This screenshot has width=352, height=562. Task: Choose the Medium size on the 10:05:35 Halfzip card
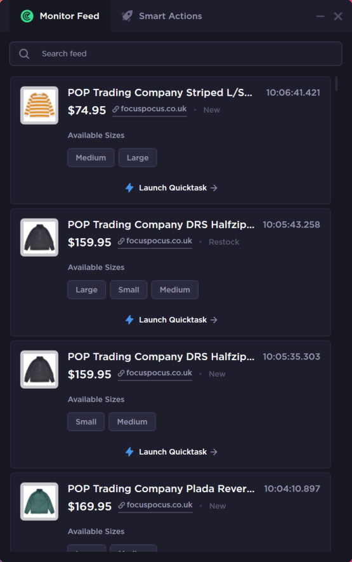tap(132, 422)
